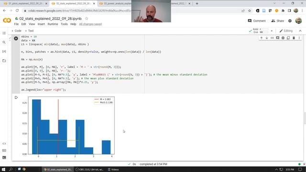Image resolution: width=306 pixels, height=172 pixels.
Task: Open the Runtime menu
Action: pyautogui.click(x=53, y=24)
